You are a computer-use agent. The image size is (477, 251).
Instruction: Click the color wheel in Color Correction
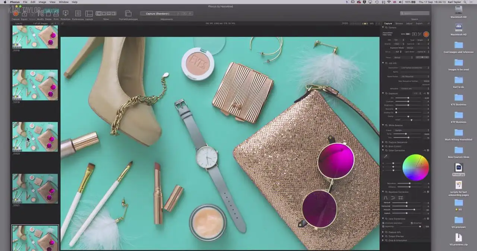pyautogui.click(x=416, y=168)
